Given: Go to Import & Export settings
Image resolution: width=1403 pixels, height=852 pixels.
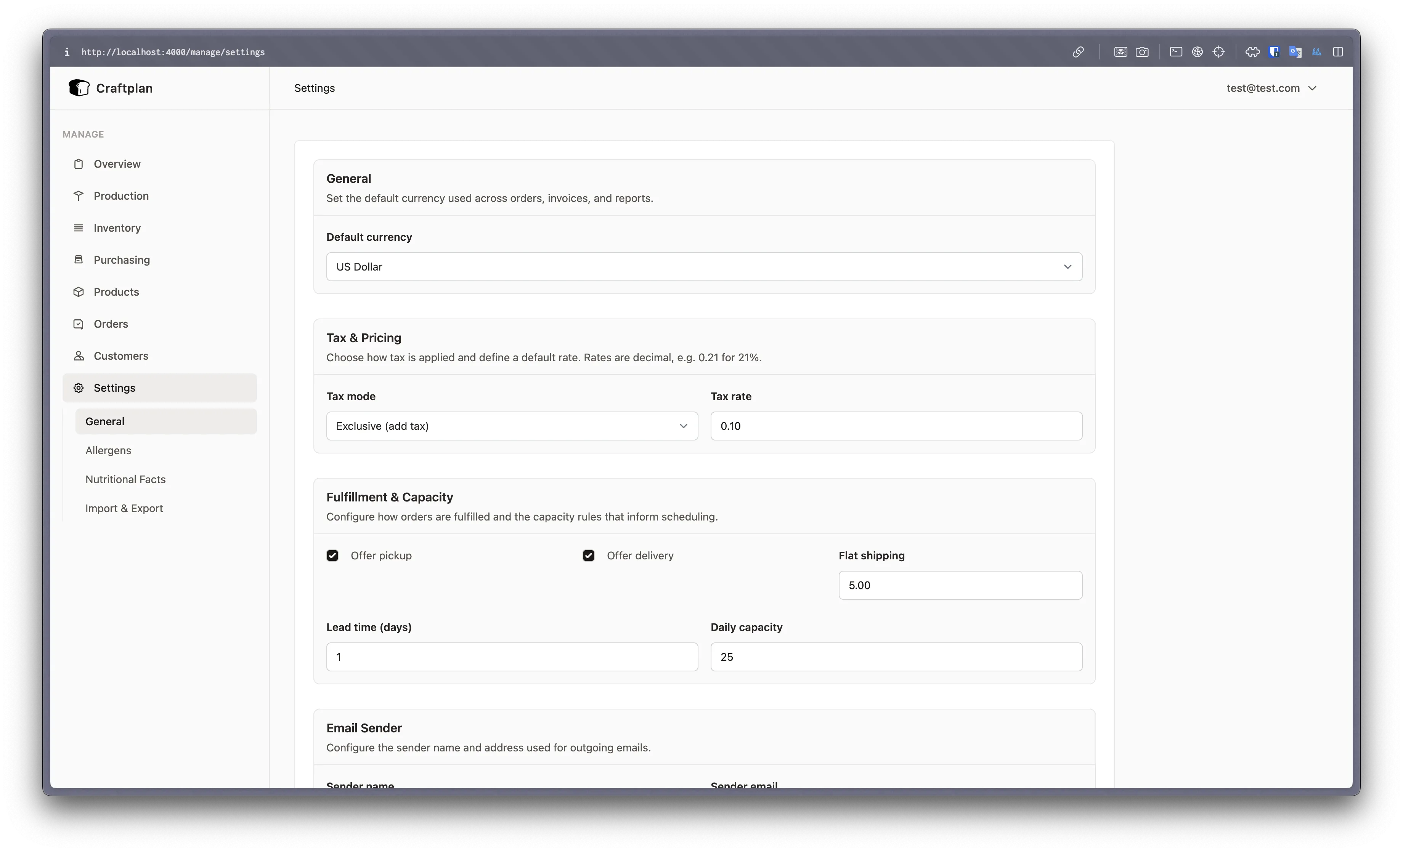Looking at the screenshot, I should pos(124,508).
